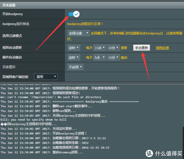Screen dimensions: 184x159
Task: Click the 开启koolproxy row label
Action: pyautogui.click(x=13, y=14)
